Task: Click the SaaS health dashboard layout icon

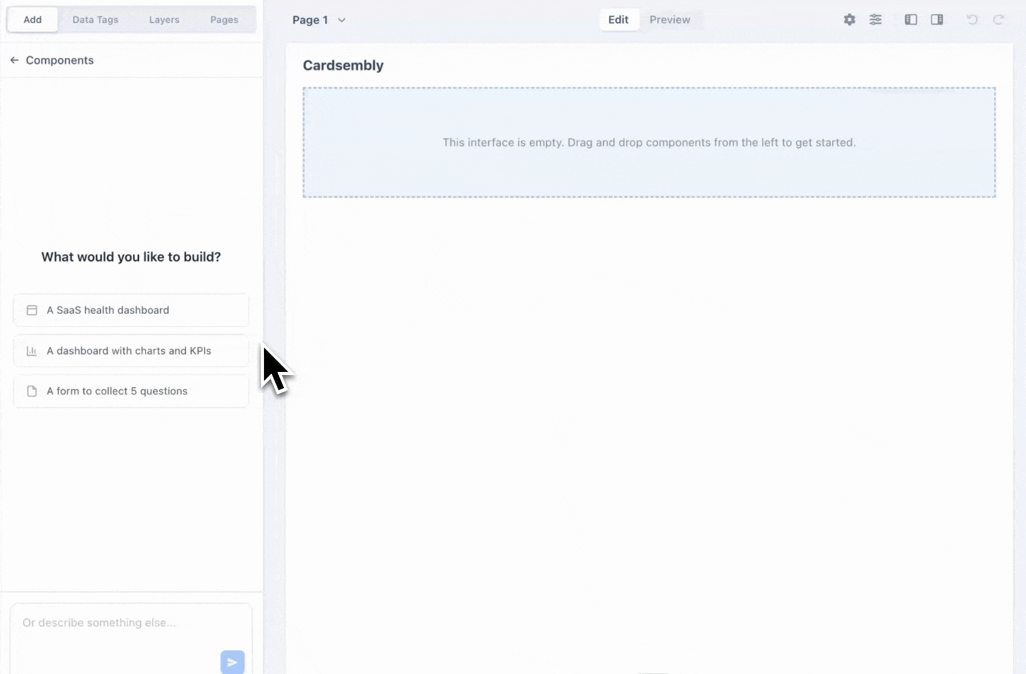Action: 32,310
